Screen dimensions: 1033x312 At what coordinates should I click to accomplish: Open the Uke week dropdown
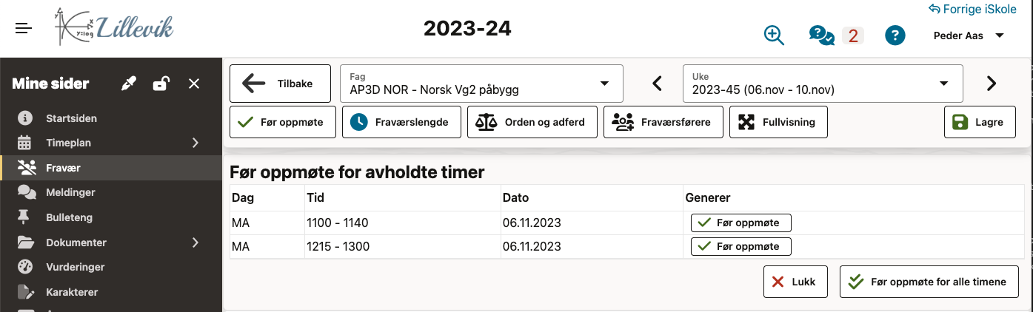pyautogui.click(x=822, y=84)
